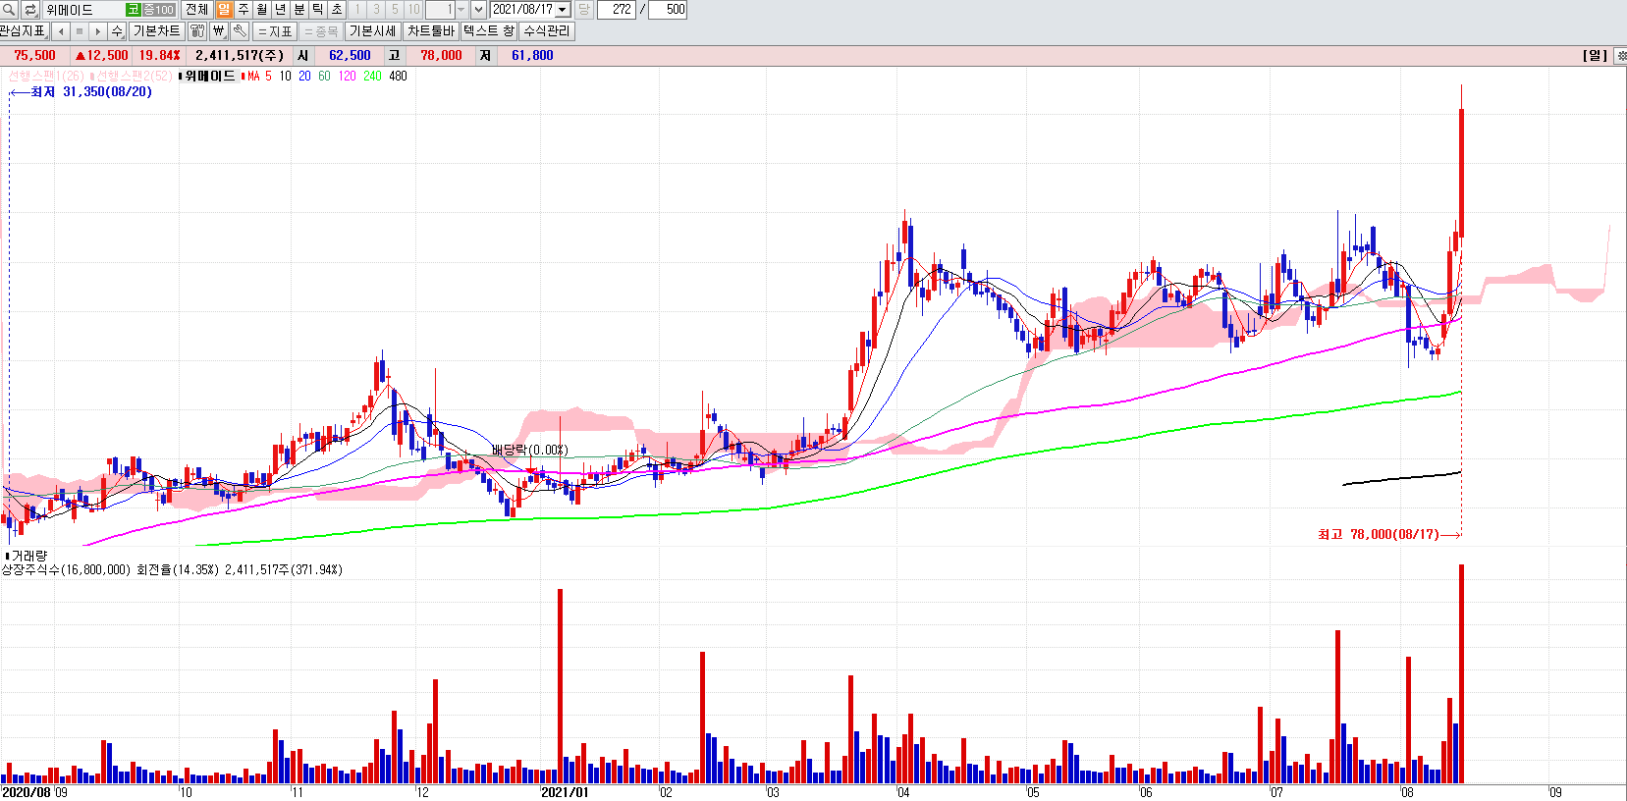Select the 10 interval button
This screenshot has height=801, width=1627.
[x=413, y=10]
